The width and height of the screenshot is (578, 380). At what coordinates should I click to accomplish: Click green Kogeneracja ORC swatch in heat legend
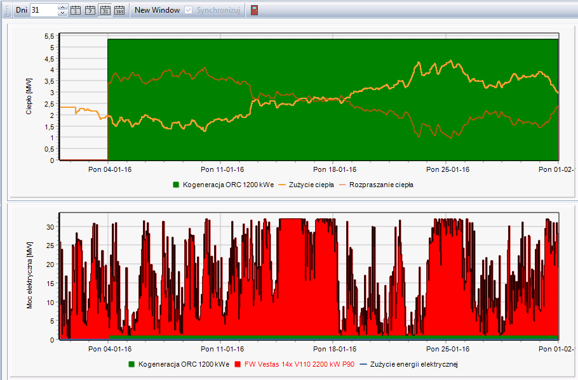[x=176, y=185]
